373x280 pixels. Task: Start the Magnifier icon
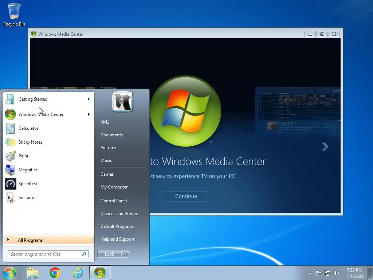pos(10,170)
